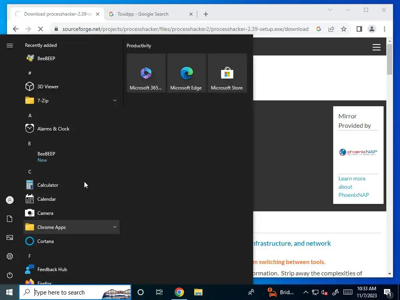Open Microsoft 365 tile
Image resolution: width=400 pixels, height=300 pixels.
coord(146,73)
